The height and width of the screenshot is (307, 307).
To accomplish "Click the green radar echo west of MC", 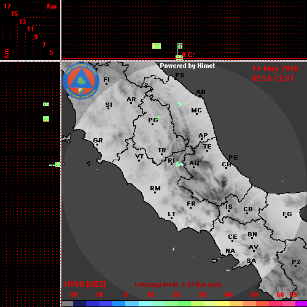I will (180, 104).
